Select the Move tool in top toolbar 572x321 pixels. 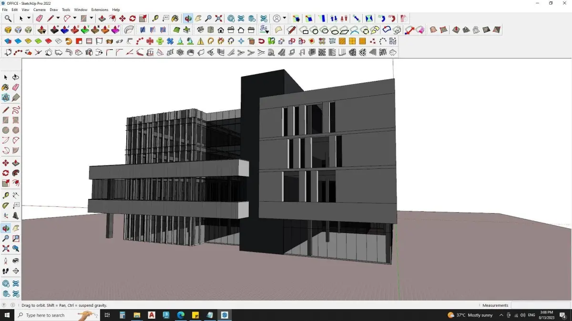pyautogui.click(x=123, y=18)
